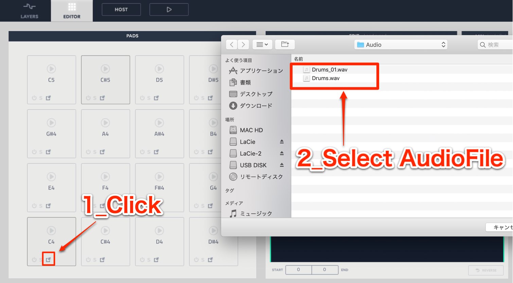
Task: Play the D5 pad sample
Action: (159, 69)
